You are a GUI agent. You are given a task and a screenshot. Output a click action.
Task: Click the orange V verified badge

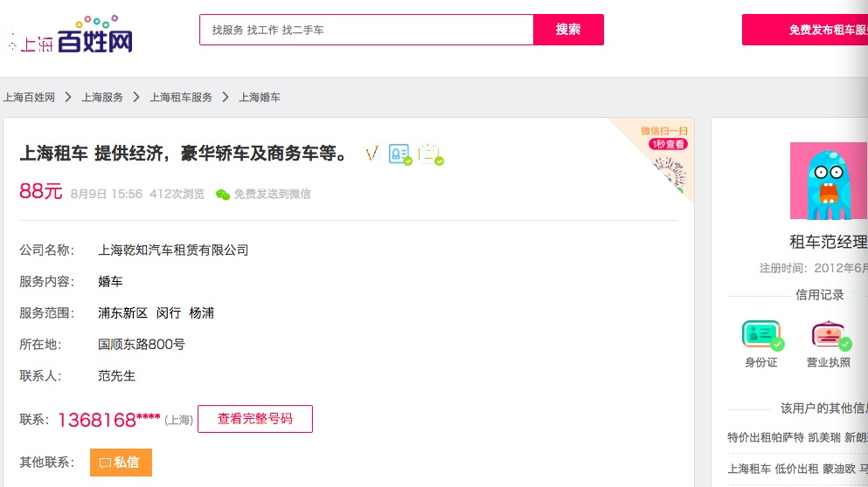372,154
